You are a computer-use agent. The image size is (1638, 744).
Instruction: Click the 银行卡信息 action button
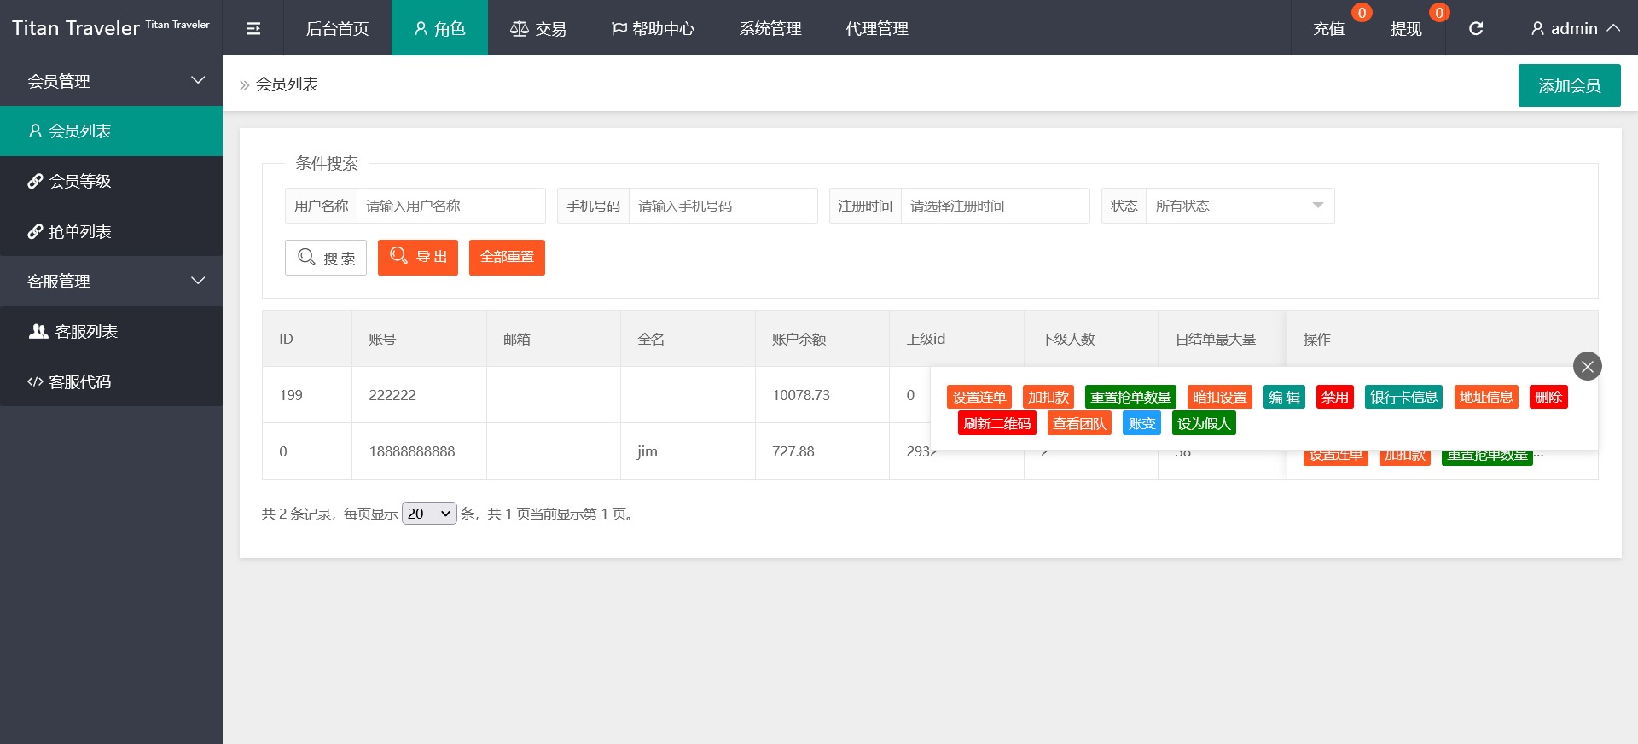[x=1403, y=397]
